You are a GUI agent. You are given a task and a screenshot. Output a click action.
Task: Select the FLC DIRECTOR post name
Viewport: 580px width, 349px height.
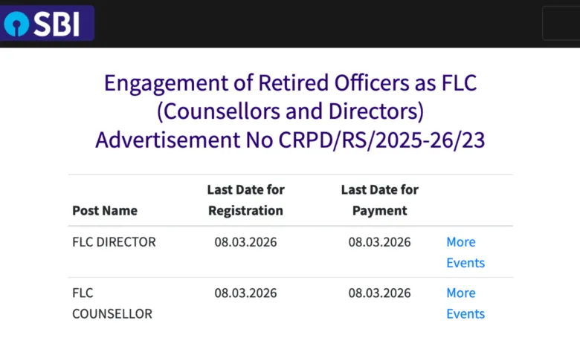(114, 242)
